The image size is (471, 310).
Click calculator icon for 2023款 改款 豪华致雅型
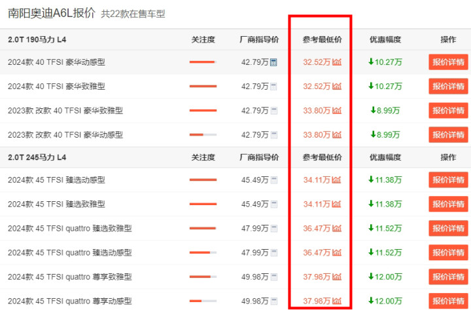tap(273, 111)
